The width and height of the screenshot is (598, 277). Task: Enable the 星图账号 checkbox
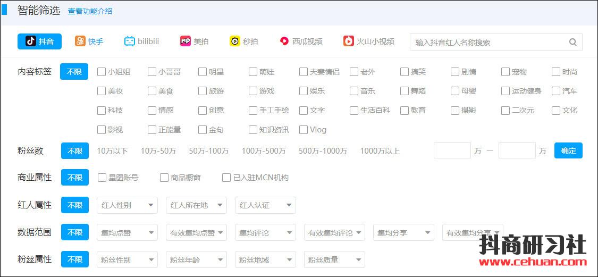[102, 178]
